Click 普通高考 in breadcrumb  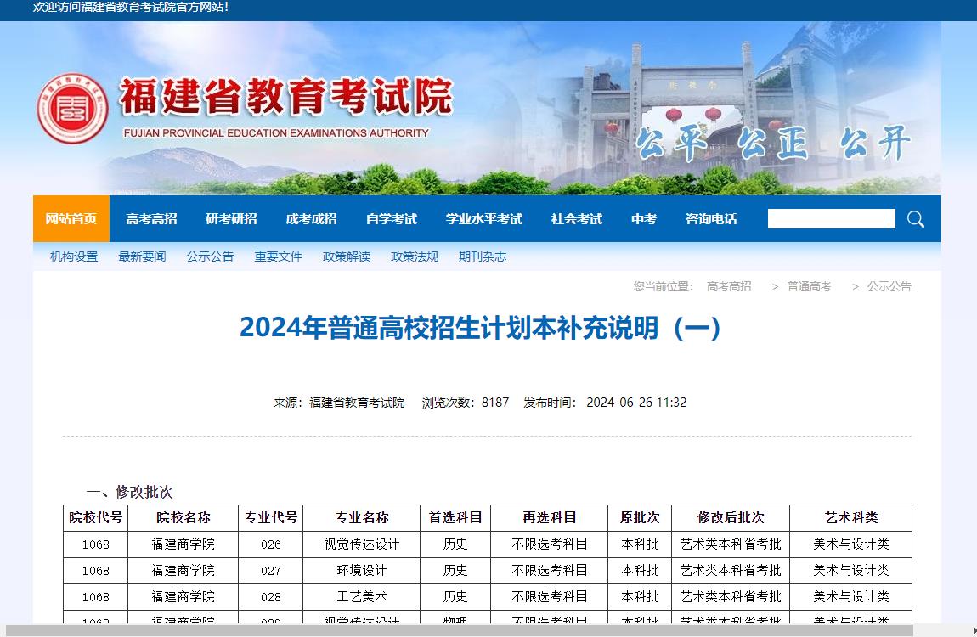pos(809,287)
